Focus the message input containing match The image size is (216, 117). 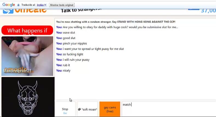point(169,109)
